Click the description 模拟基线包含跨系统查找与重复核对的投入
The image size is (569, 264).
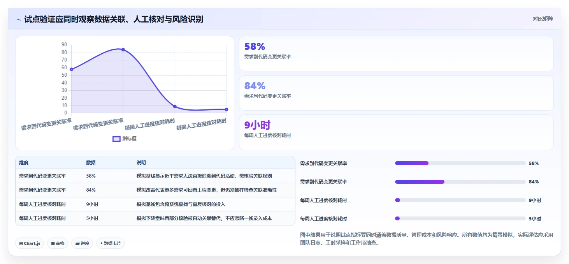pyautogui.click(x=181, y=204)
